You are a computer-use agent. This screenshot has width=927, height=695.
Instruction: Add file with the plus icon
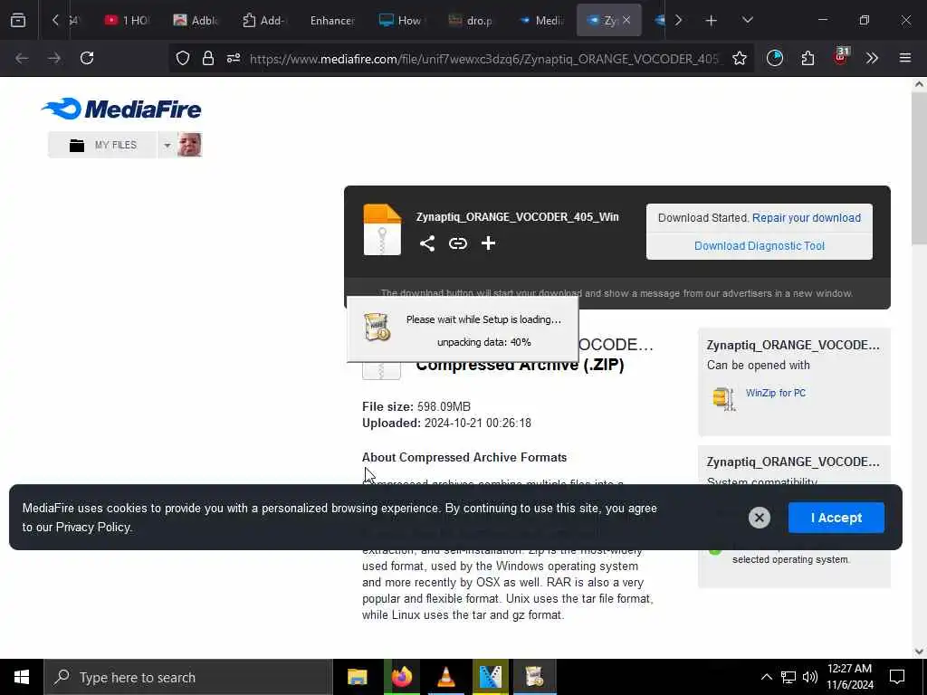point(488,243)
